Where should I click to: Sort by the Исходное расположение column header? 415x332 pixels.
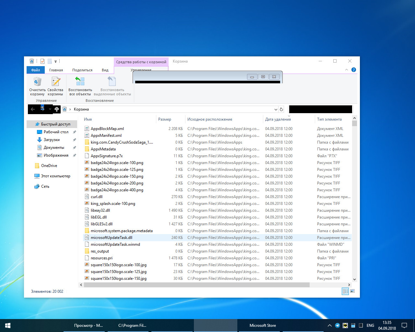210,119
